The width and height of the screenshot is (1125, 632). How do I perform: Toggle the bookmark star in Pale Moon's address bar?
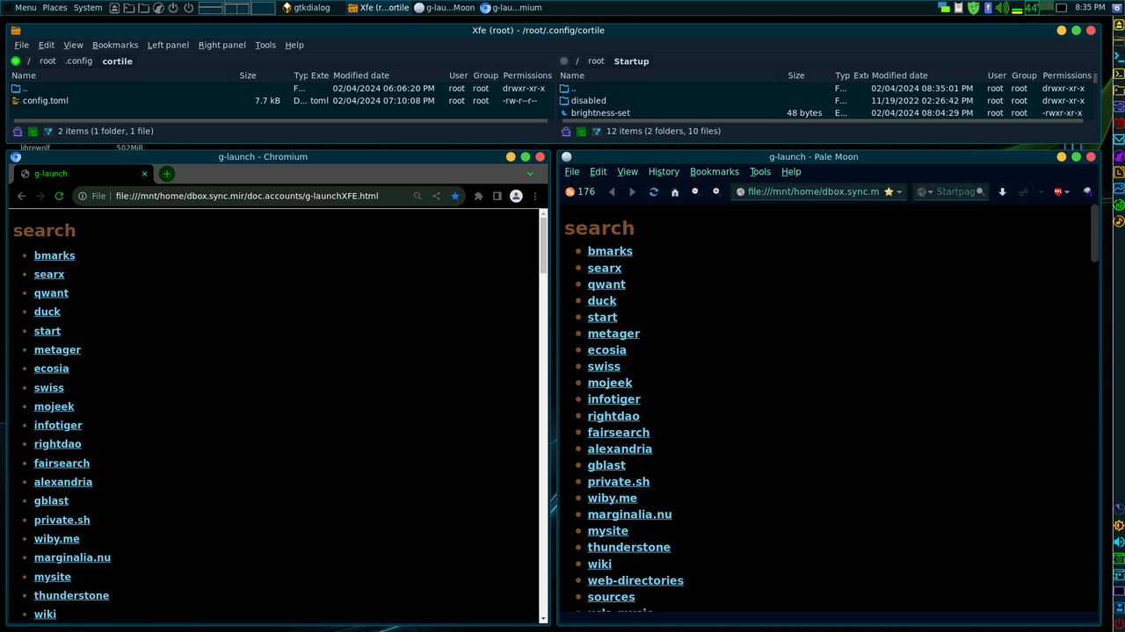[889, 191]
